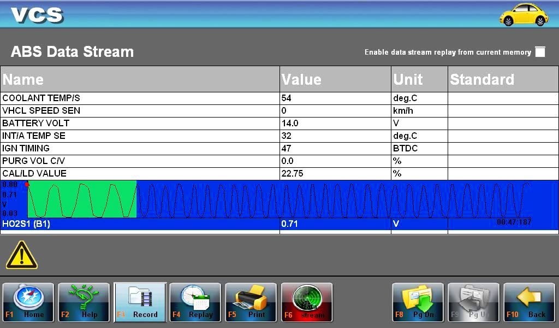Click the Value column header

point(336,79)
